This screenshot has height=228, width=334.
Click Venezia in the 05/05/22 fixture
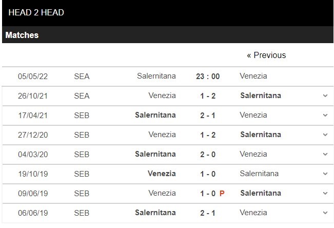(x=253, y=76)
